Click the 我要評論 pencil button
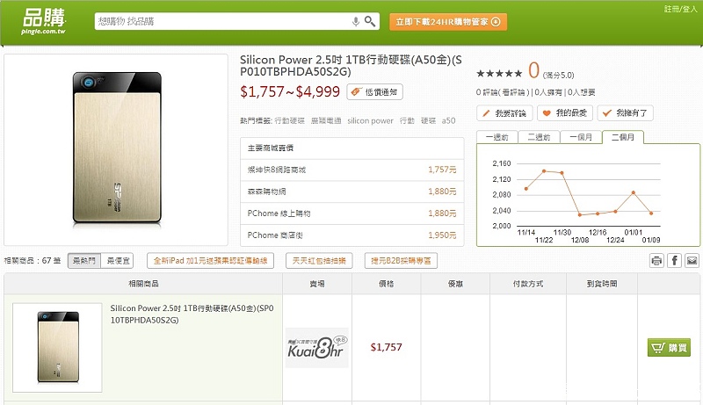Image resolution: width=703 pixels, height=405 pixels. coord(504,113)
